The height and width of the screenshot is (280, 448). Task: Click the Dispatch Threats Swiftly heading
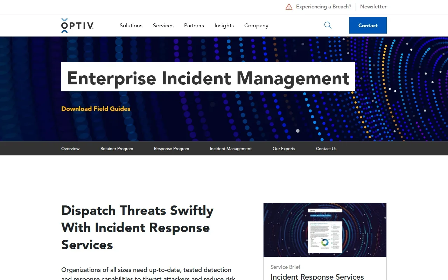[137, 227]
